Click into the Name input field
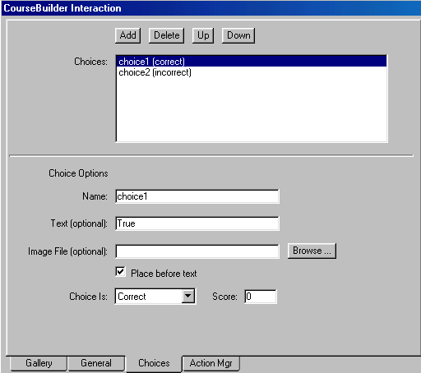Image resolution: width=421 pixels, height=373 pixels. tap(197, 196)
